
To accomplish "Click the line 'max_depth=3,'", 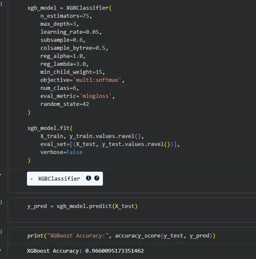I will tap(59, 24).
